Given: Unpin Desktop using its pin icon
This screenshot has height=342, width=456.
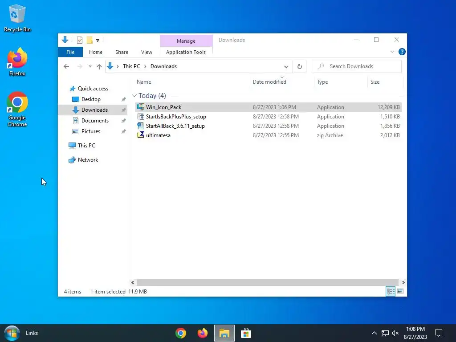Looking at the screenshot, I should pyautogui.click(x=124, y=99).
